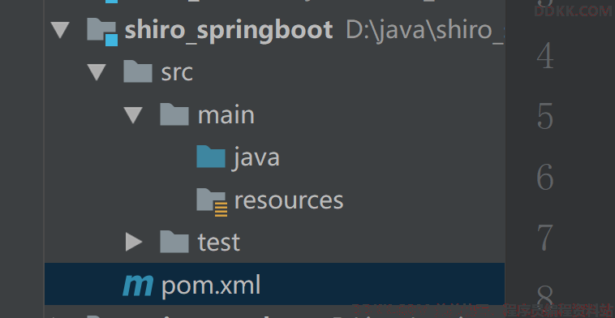Click line number 7 in the gutter
This screenshot has width=615, height=318.
544,238
